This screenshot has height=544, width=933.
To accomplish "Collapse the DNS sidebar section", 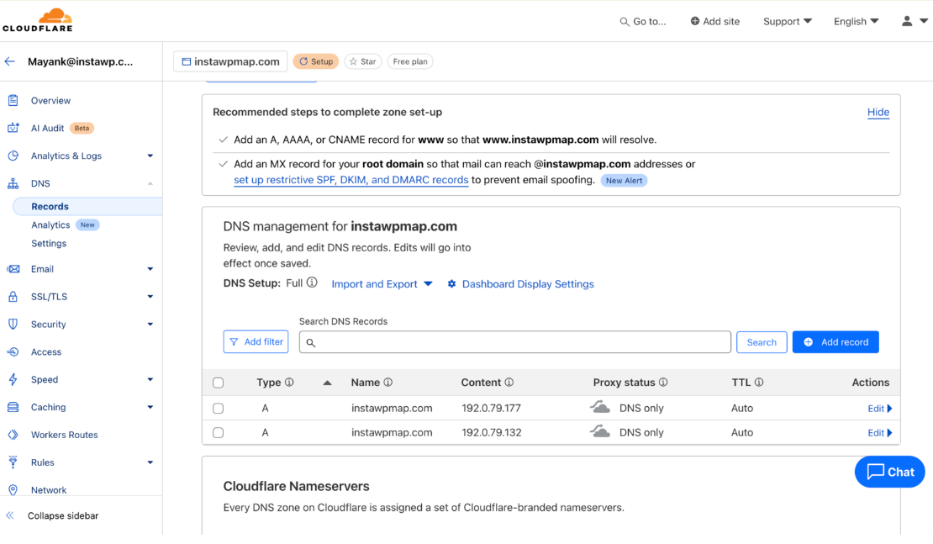I will 150,183.
